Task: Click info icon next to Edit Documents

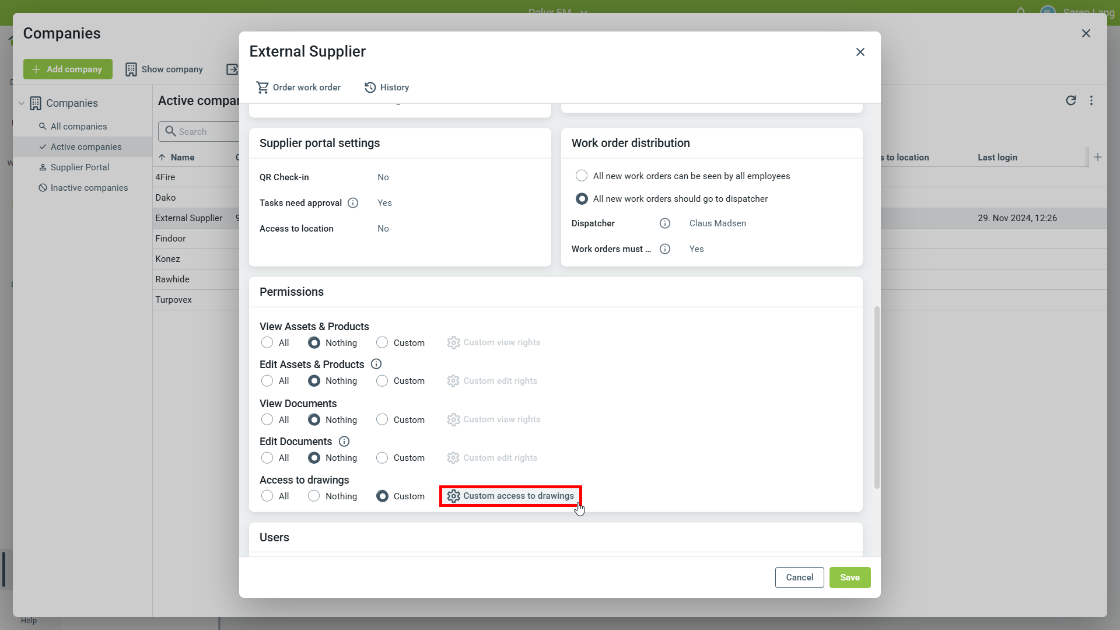Action: click(344, 442)
